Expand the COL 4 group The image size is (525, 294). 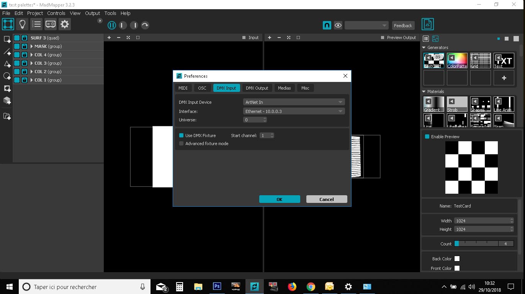32,55
